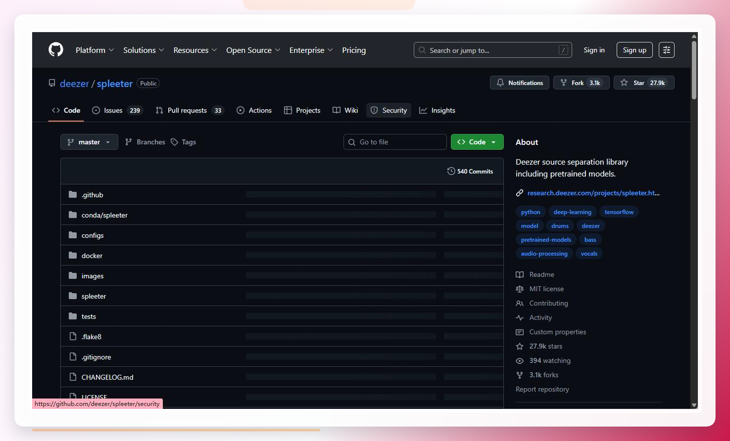The height and width of the screenshot is (441, 730).
Task: Open the Security tab
Action: click(x=389, y=110)
